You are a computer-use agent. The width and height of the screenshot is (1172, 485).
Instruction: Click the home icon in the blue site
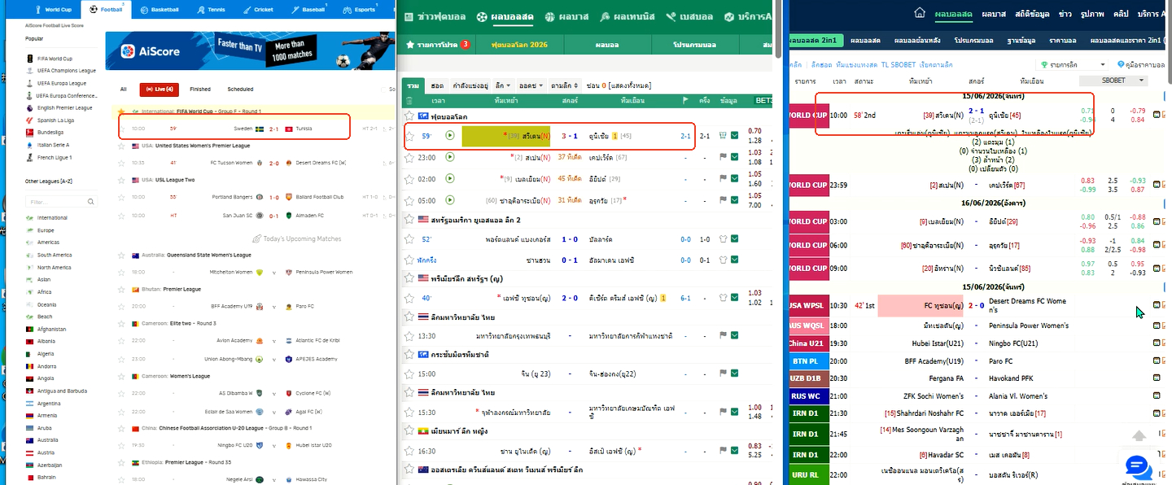[920, 13]
